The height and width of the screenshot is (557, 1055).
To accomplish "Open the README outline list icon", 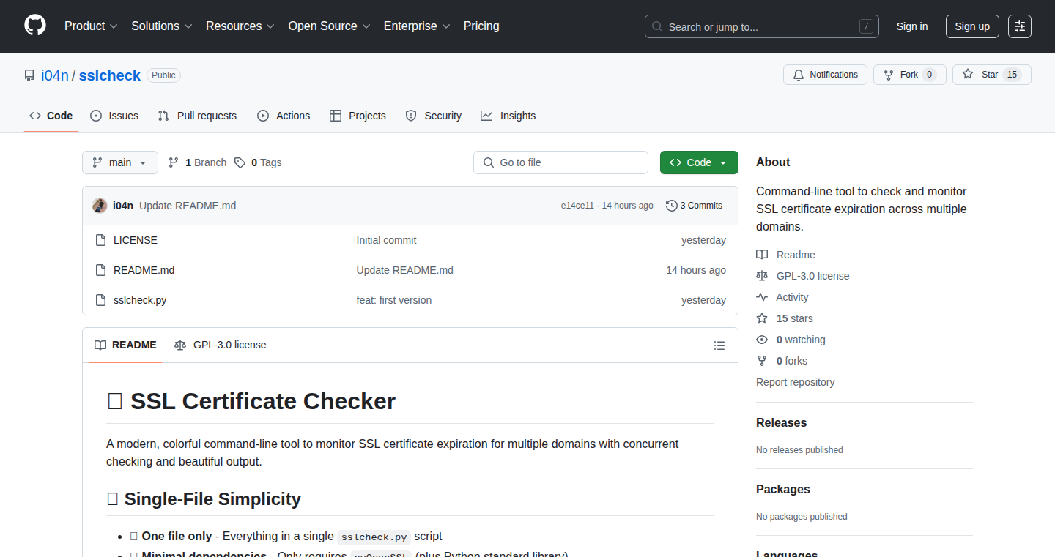I will [x=719, y=345].
